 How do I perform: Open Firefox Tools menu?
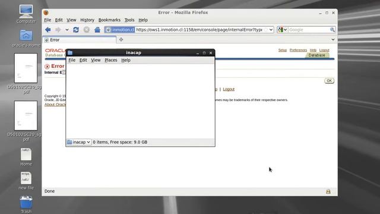[x=129, y=20]
